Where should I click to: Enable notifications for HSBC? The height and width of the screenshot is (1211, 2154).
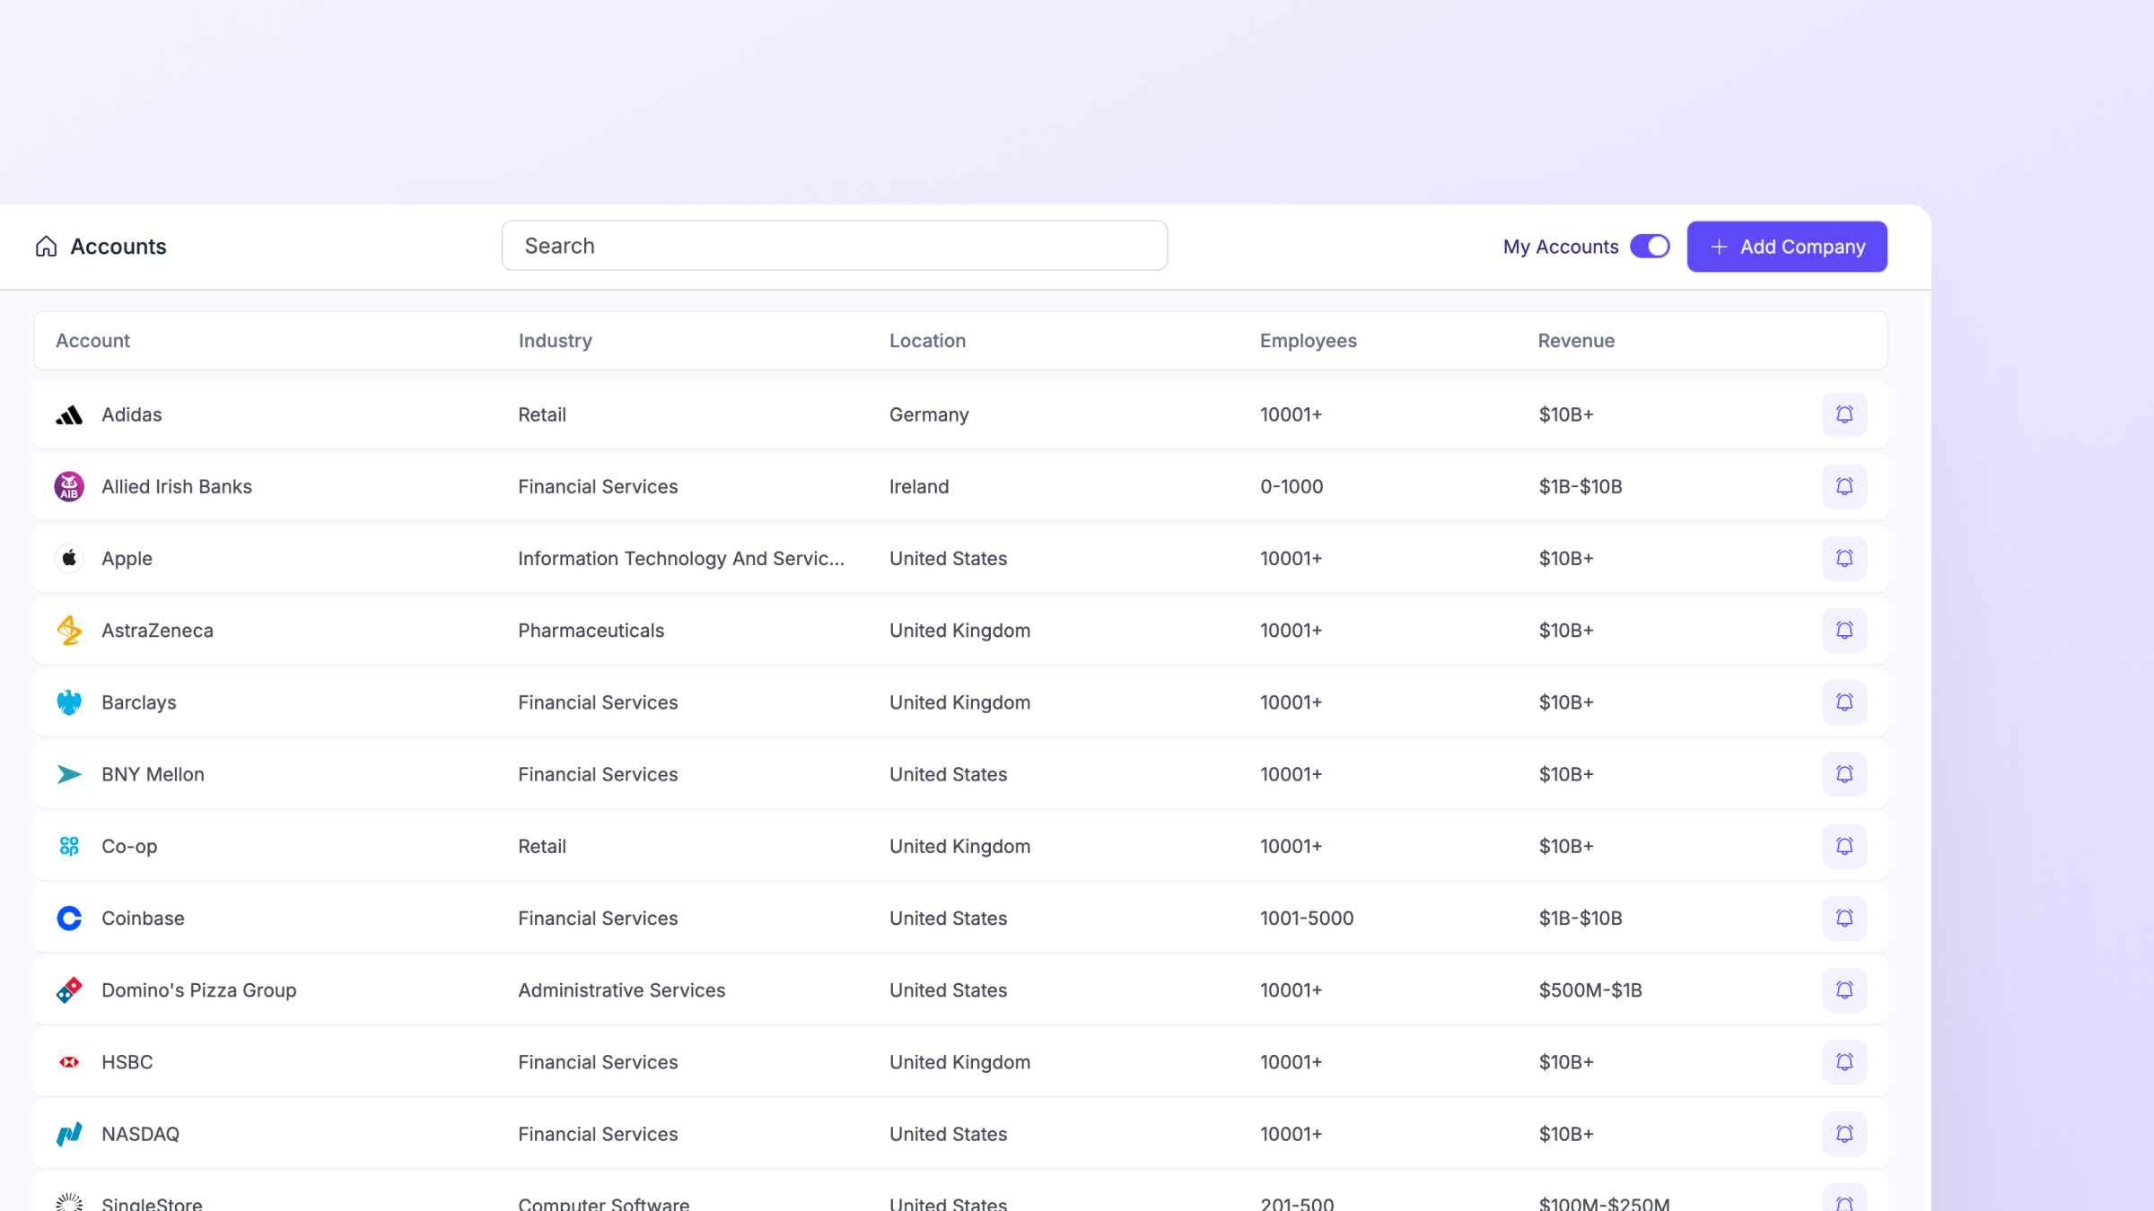pos(1844,1062)
